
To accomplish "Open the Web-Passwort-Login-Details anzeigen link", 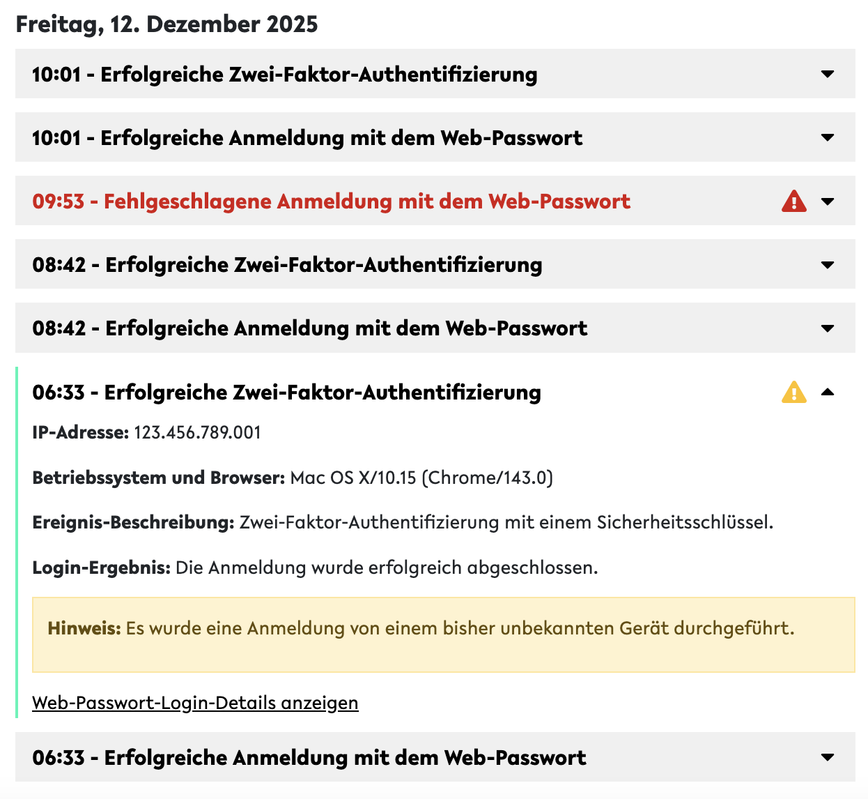I will point(195,703).
